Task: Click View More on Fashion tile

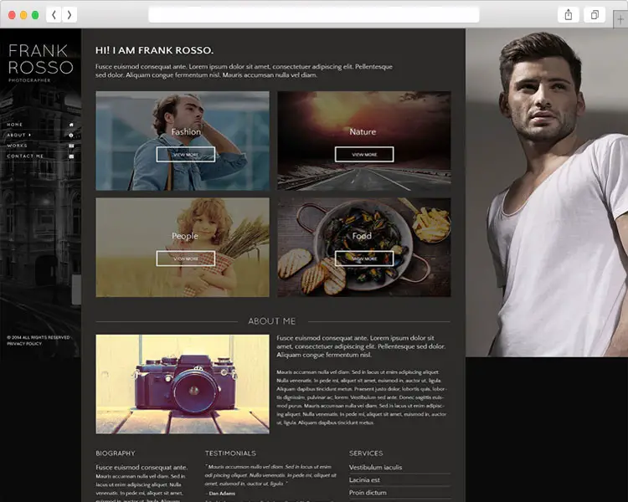Action: point(185,155)
